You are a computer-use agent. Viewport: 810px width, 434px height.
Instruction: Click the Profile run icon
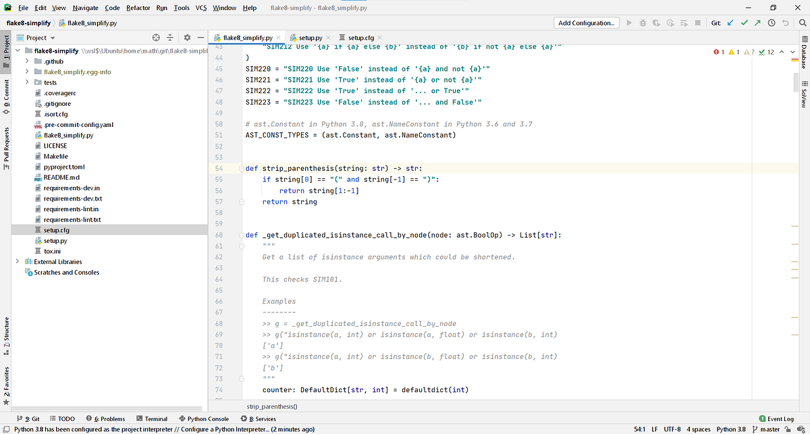(670, 23)
